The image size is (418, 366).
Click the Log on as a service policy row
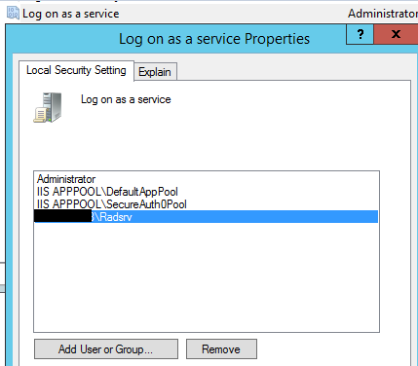tap(70, 14)
